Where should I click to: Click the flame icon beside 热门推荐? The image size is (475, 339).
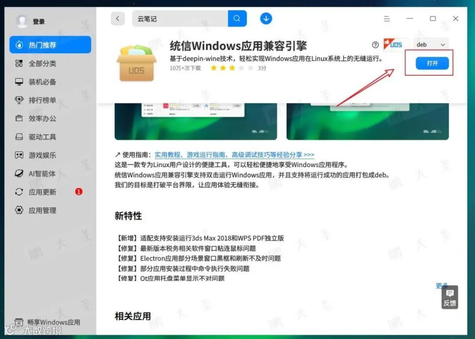click(19, 45)
